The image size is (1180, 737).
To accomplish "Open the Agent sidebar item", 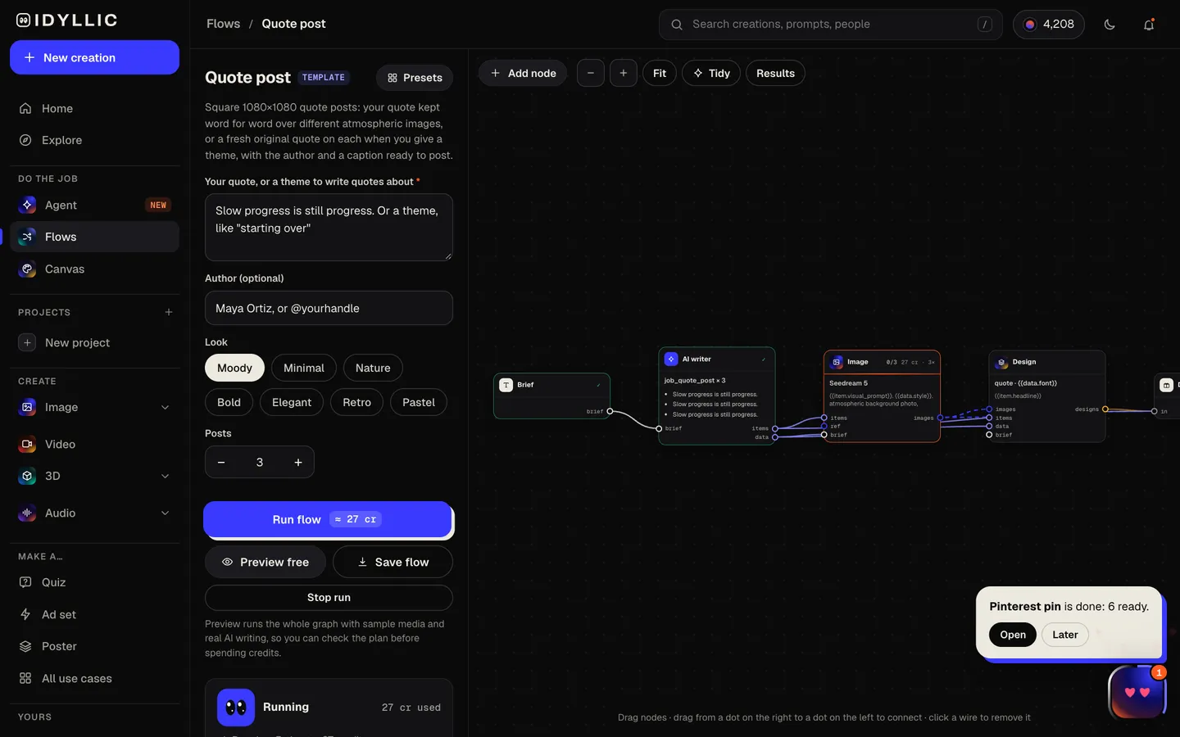I will (x=94, y=205).
